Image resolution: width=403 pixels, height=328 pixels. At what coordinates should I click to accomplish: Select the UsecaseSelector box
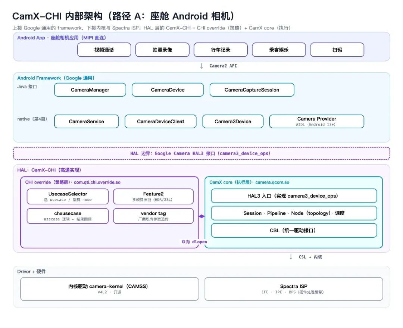click(68, 196)
